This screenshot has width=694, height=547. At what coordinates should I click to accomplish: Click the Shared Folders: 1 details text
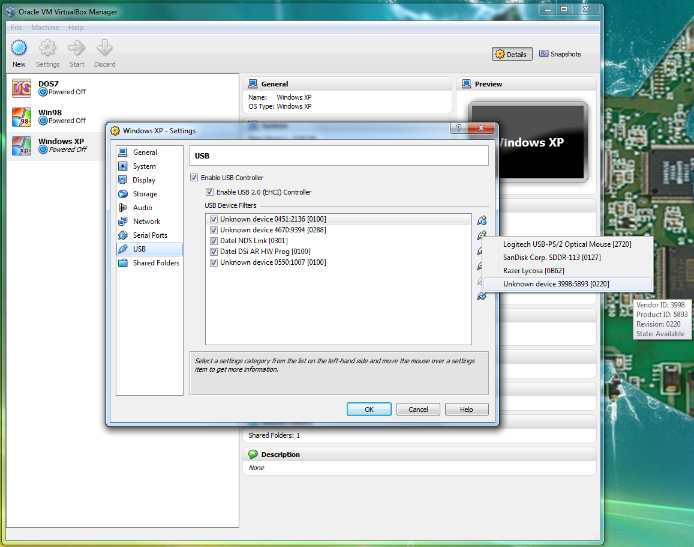[x=274, y=435]
